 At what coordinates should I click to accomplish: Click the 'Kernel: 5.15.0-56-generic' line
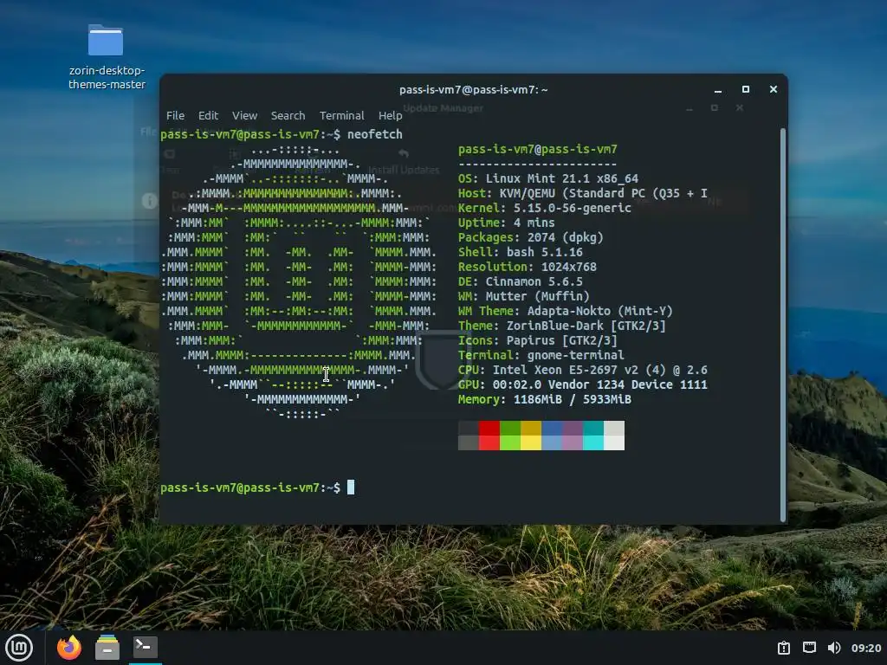coord(544,208)
